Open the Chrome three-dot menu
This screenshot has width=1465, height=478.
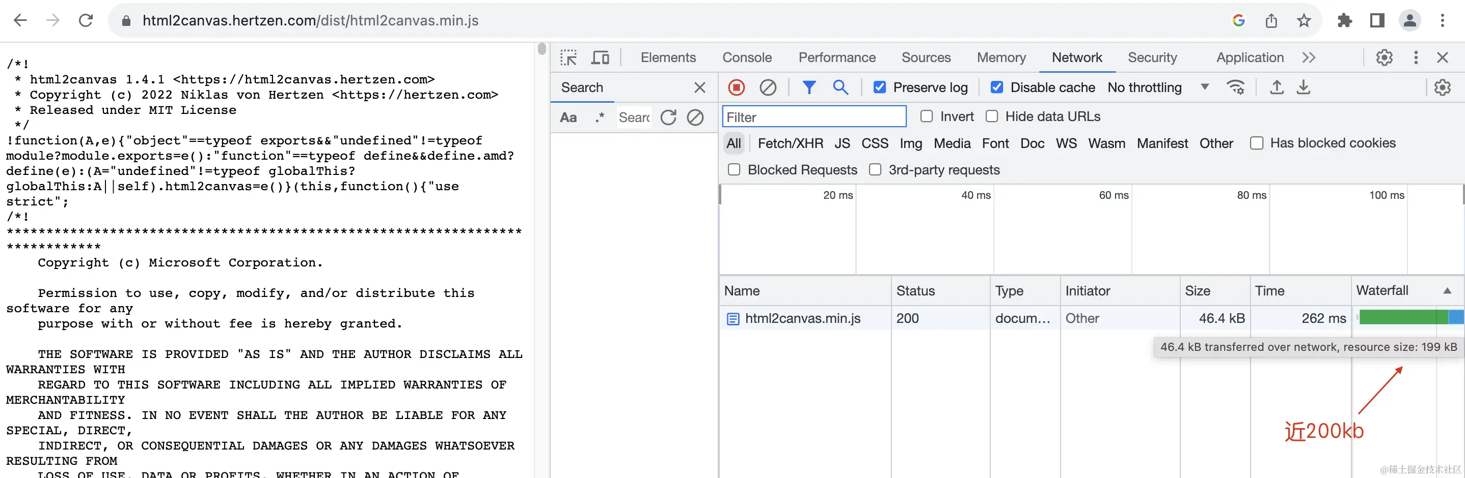[x=1442, y=21]
